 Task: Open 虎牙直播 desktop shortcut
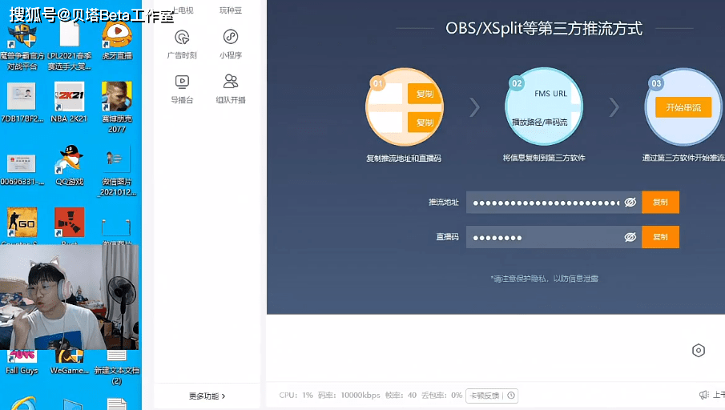[116, 41]
